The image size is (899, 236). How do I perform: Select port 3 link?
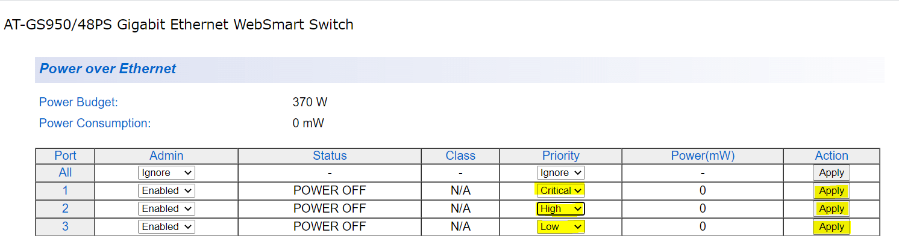pyautogui.click(x=65, y=227)
